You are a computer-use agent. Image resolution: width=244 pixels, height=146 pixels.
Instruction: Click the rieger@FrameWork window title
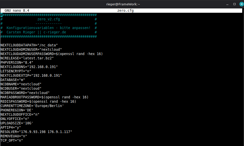122,4
